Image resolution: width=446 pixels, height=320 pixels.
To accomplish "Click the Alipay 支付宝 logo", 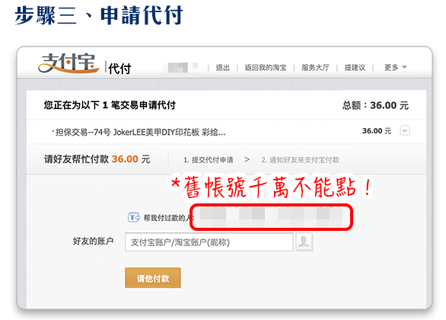I will (x=68, y=63).
